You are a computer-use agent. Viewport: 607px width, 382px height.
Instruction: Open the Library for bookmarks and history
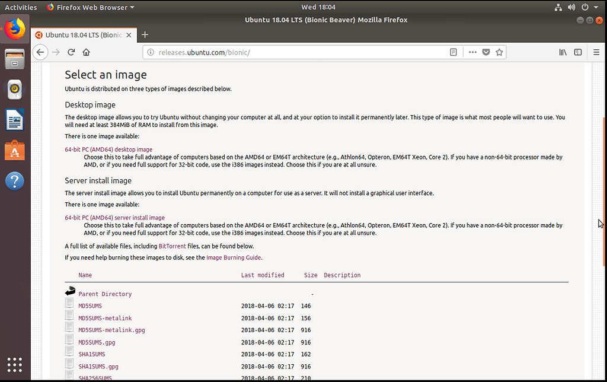pos(563,52)
